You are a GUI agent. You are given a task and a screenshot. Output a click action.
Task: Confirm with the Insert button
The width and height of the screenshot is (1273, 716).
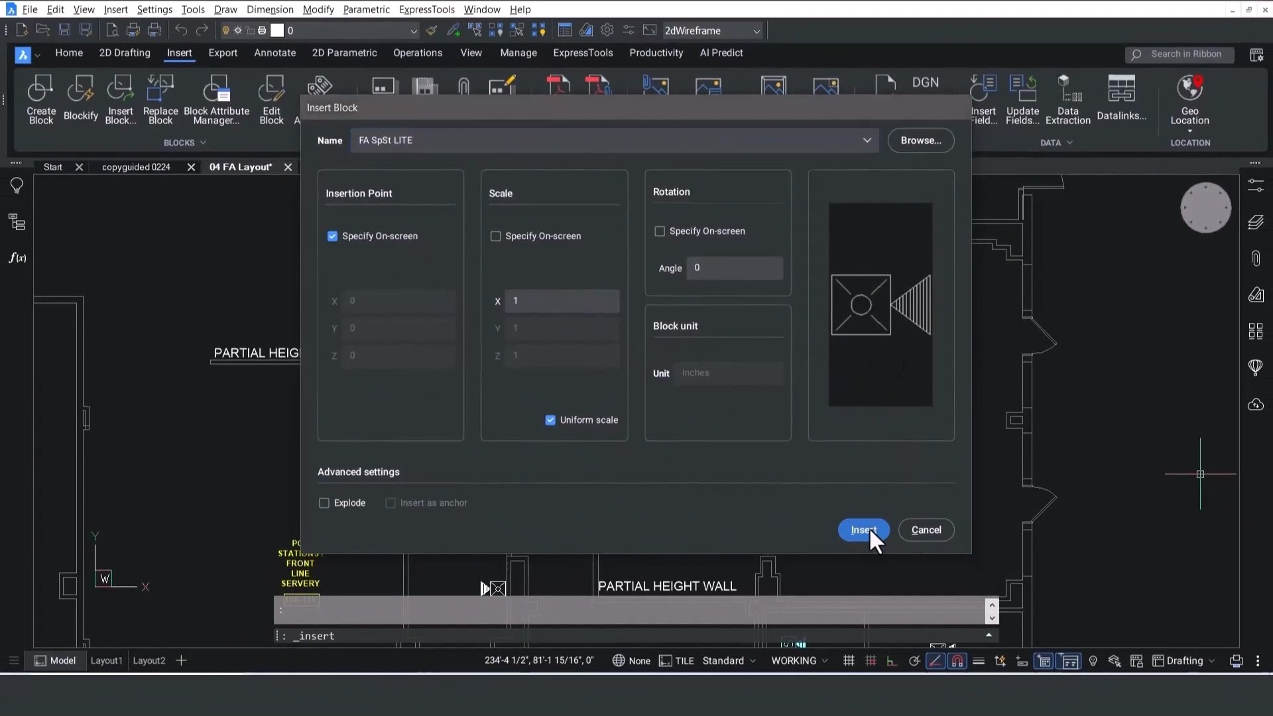coord(863,530)
